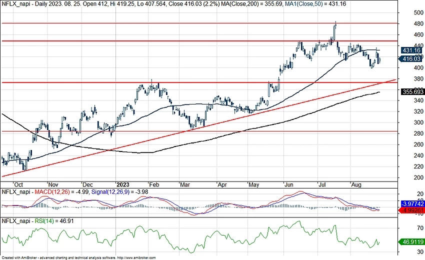Screen dimensions: 425x260
Task: Click the 320 price axis label
Action: [x=418, y=111]
